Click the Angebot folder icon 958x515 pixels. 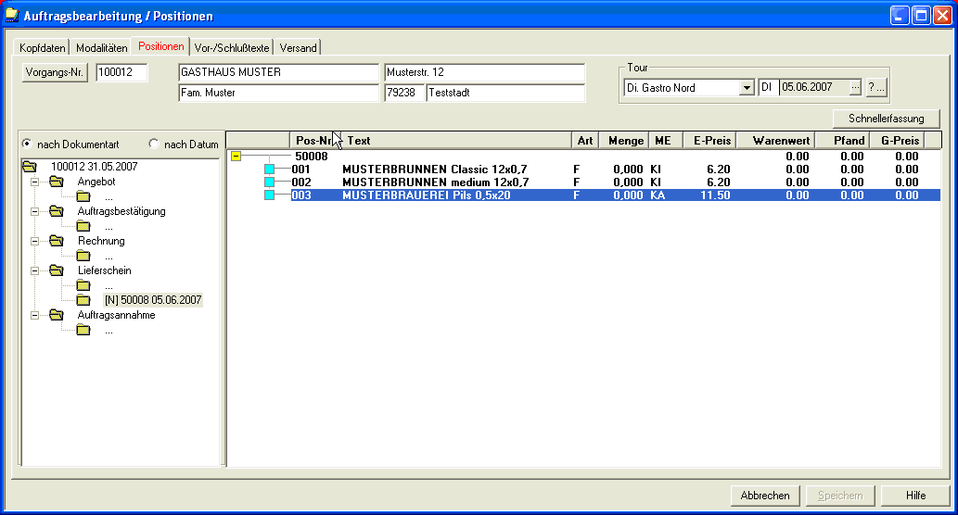[57, 182]
